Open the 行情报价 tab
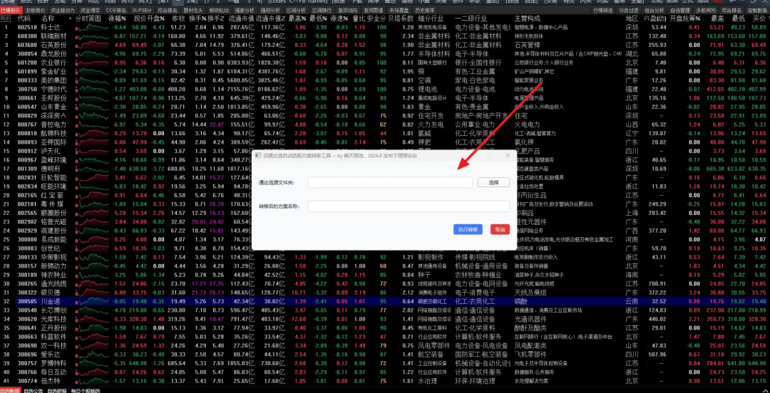Screen dimensions: 770x393 (12, 10)
